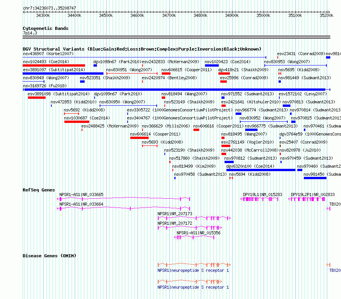Select the esv3891097 (Suktitipat2014) blue gain bar
The height and width of the screenshot is (299, 341).
[63, 74]
